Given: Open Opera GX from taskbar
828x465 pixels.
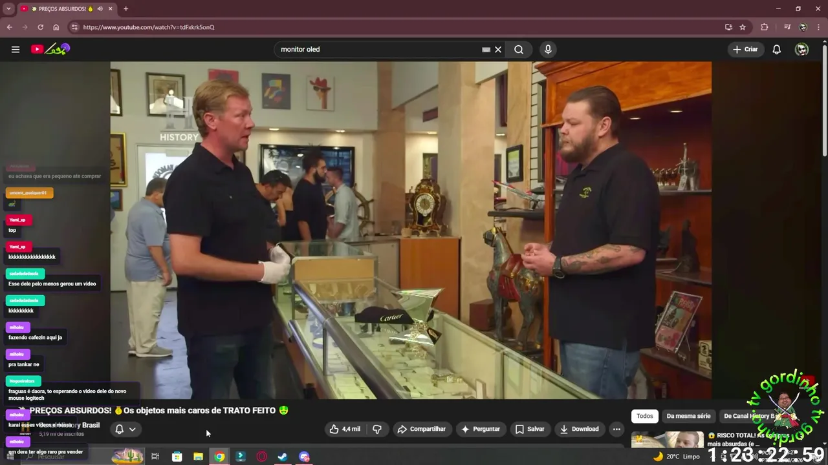Looking at the screenshot, I should (262, 457).
